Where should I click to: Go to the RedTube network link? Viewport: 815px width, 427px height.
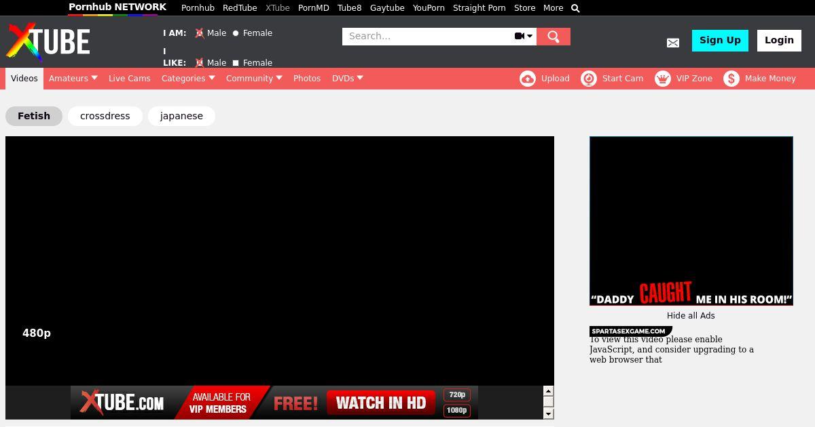click(x=240, y=8)
